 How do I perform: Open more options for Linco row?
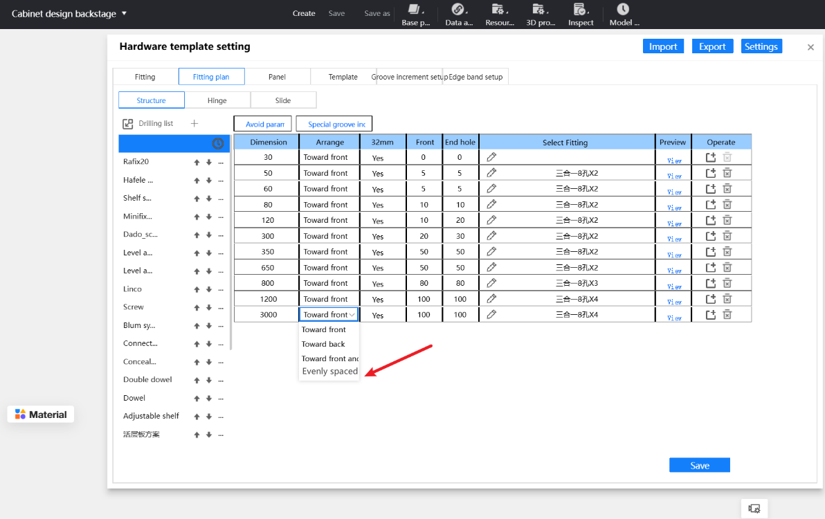(x=221, y=290)
